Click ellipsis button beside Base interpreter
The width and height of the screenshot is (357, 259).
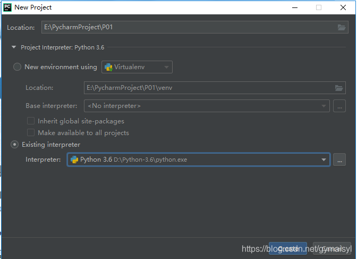tap(339, 106)
